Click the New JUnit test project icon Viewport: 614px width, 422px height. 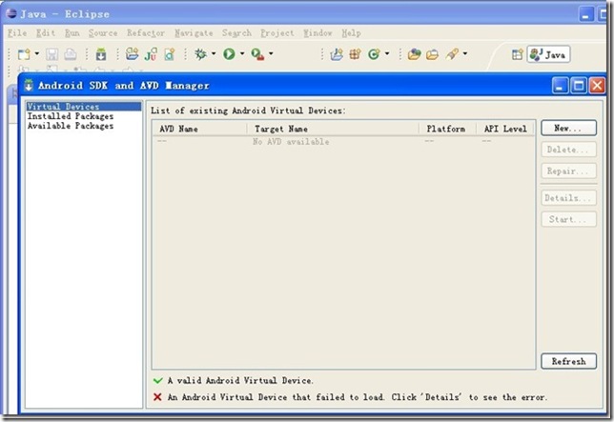pos(151,54)
